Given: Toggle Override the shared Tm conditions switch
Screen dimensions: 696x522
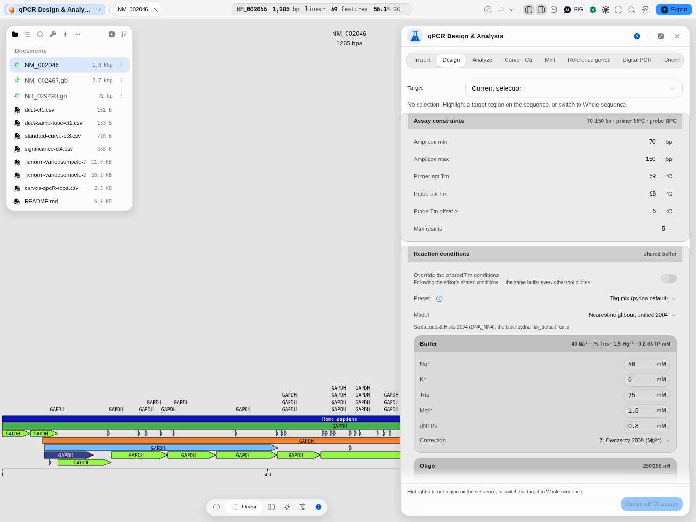Looking at the screenshot, I should [669, 278].
